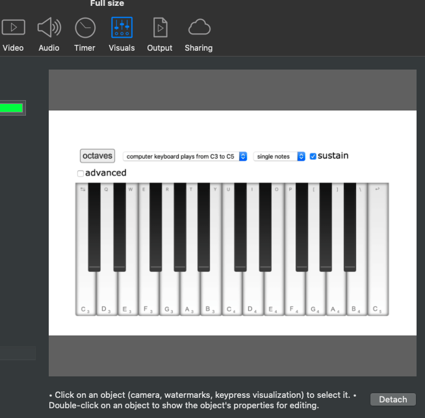This screenshot has width=425, height=418.
Task: Select the Visuals mixer icon
Action: pos(122,27)
